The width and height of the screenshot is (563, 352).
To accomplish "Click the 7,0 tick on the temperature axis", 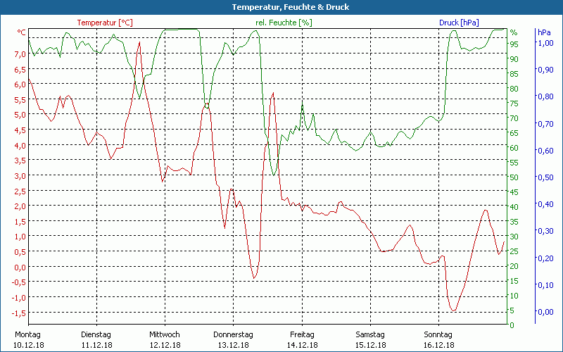I will (19, 54).
